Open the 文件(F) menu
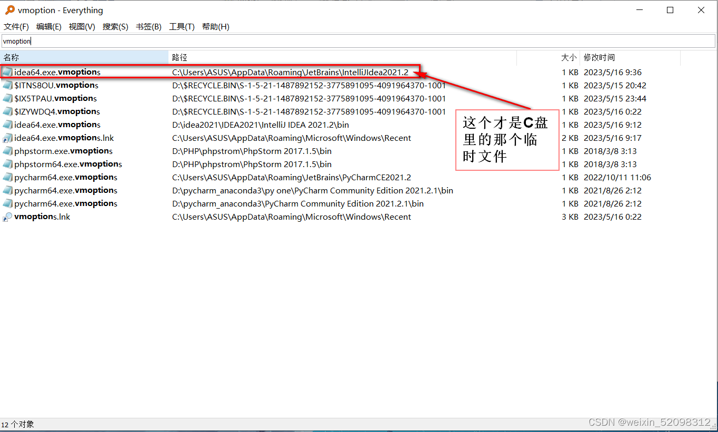The image size is (718, 432). [16, 27]
